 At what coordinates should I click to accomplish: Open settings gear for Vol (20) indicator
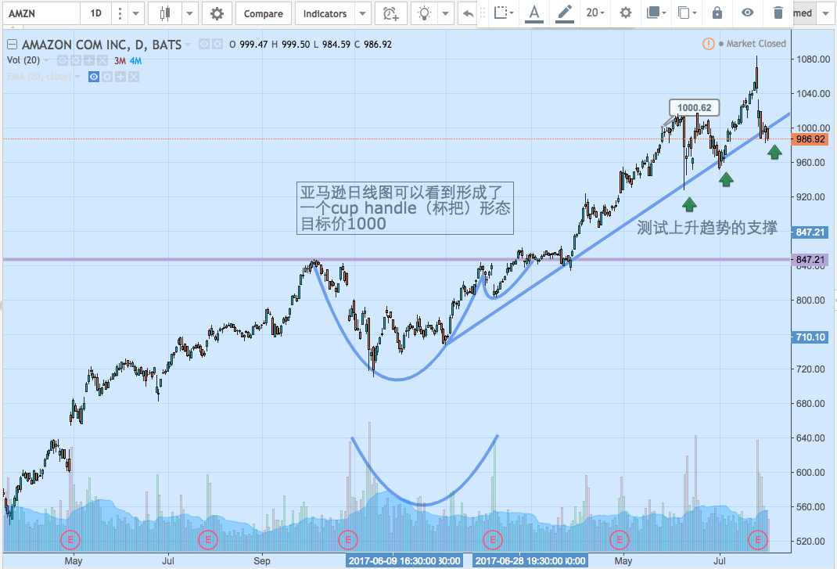point(76,60)
